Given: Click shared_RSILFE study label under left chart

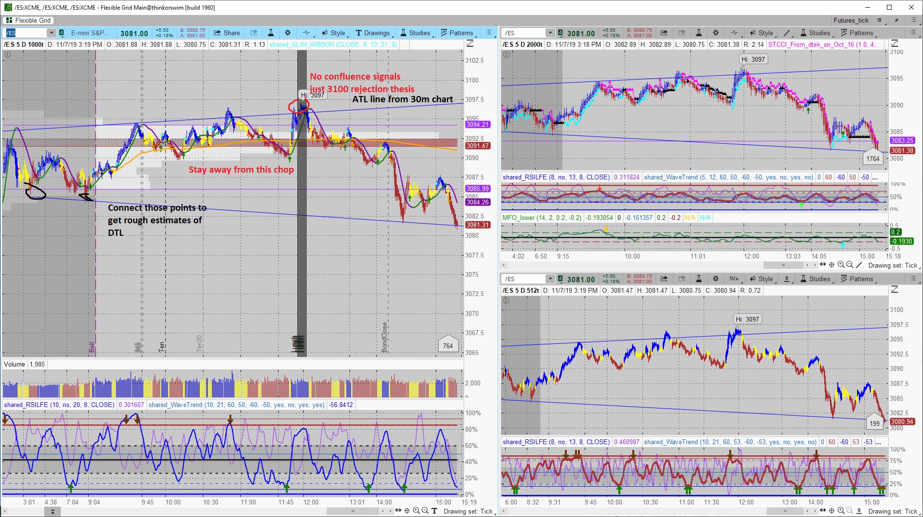Looking at the screenshot, I should tap(59, 405).
